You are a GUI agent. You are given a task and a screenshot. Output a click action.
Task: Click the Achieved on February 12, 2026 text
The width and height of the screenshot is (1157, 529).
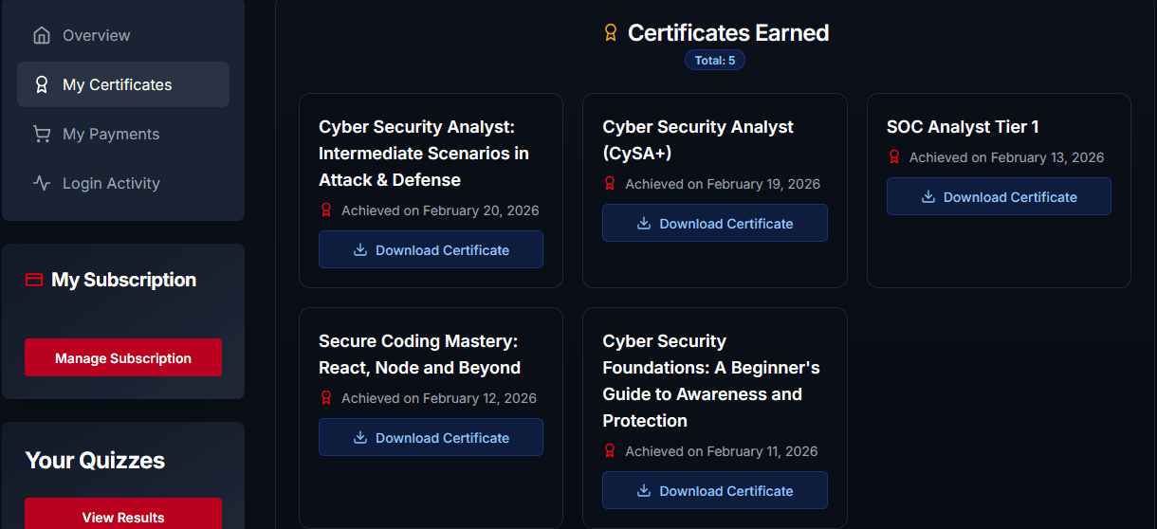coord(439,398)
